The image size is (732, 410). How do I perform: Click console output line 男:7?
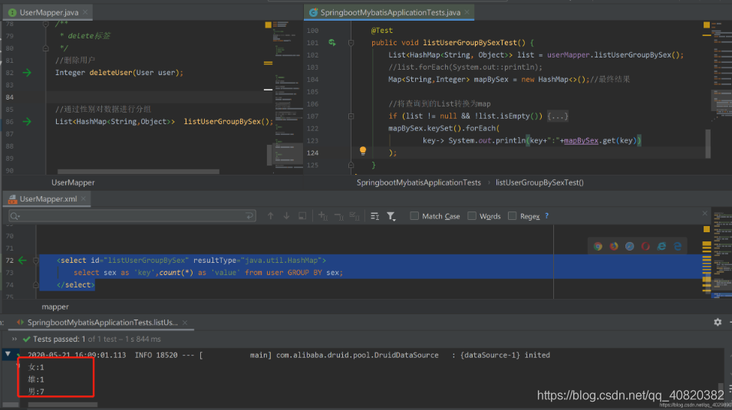pos(36,392)
